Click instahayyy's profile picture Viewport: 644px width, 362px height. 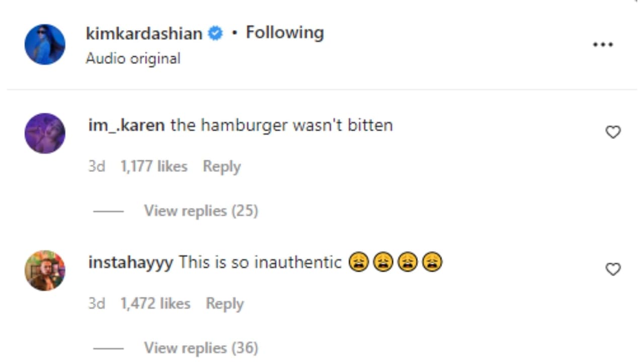[45, 270]
